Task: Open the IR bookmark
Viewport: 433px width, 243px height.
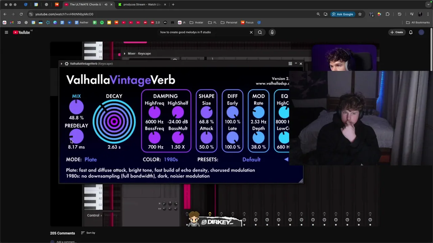Action: (x=173, y=23)
